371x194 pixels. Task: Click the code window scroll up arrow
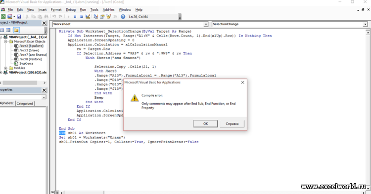[368, 33]
